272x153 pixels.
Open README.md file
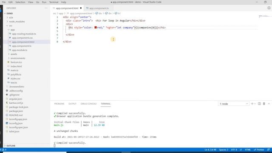click(16, 115)
